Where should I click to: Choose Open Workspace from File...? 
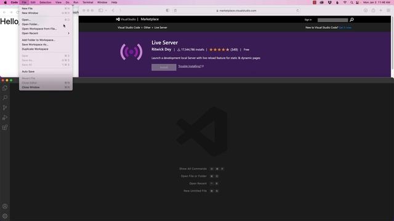46,29
